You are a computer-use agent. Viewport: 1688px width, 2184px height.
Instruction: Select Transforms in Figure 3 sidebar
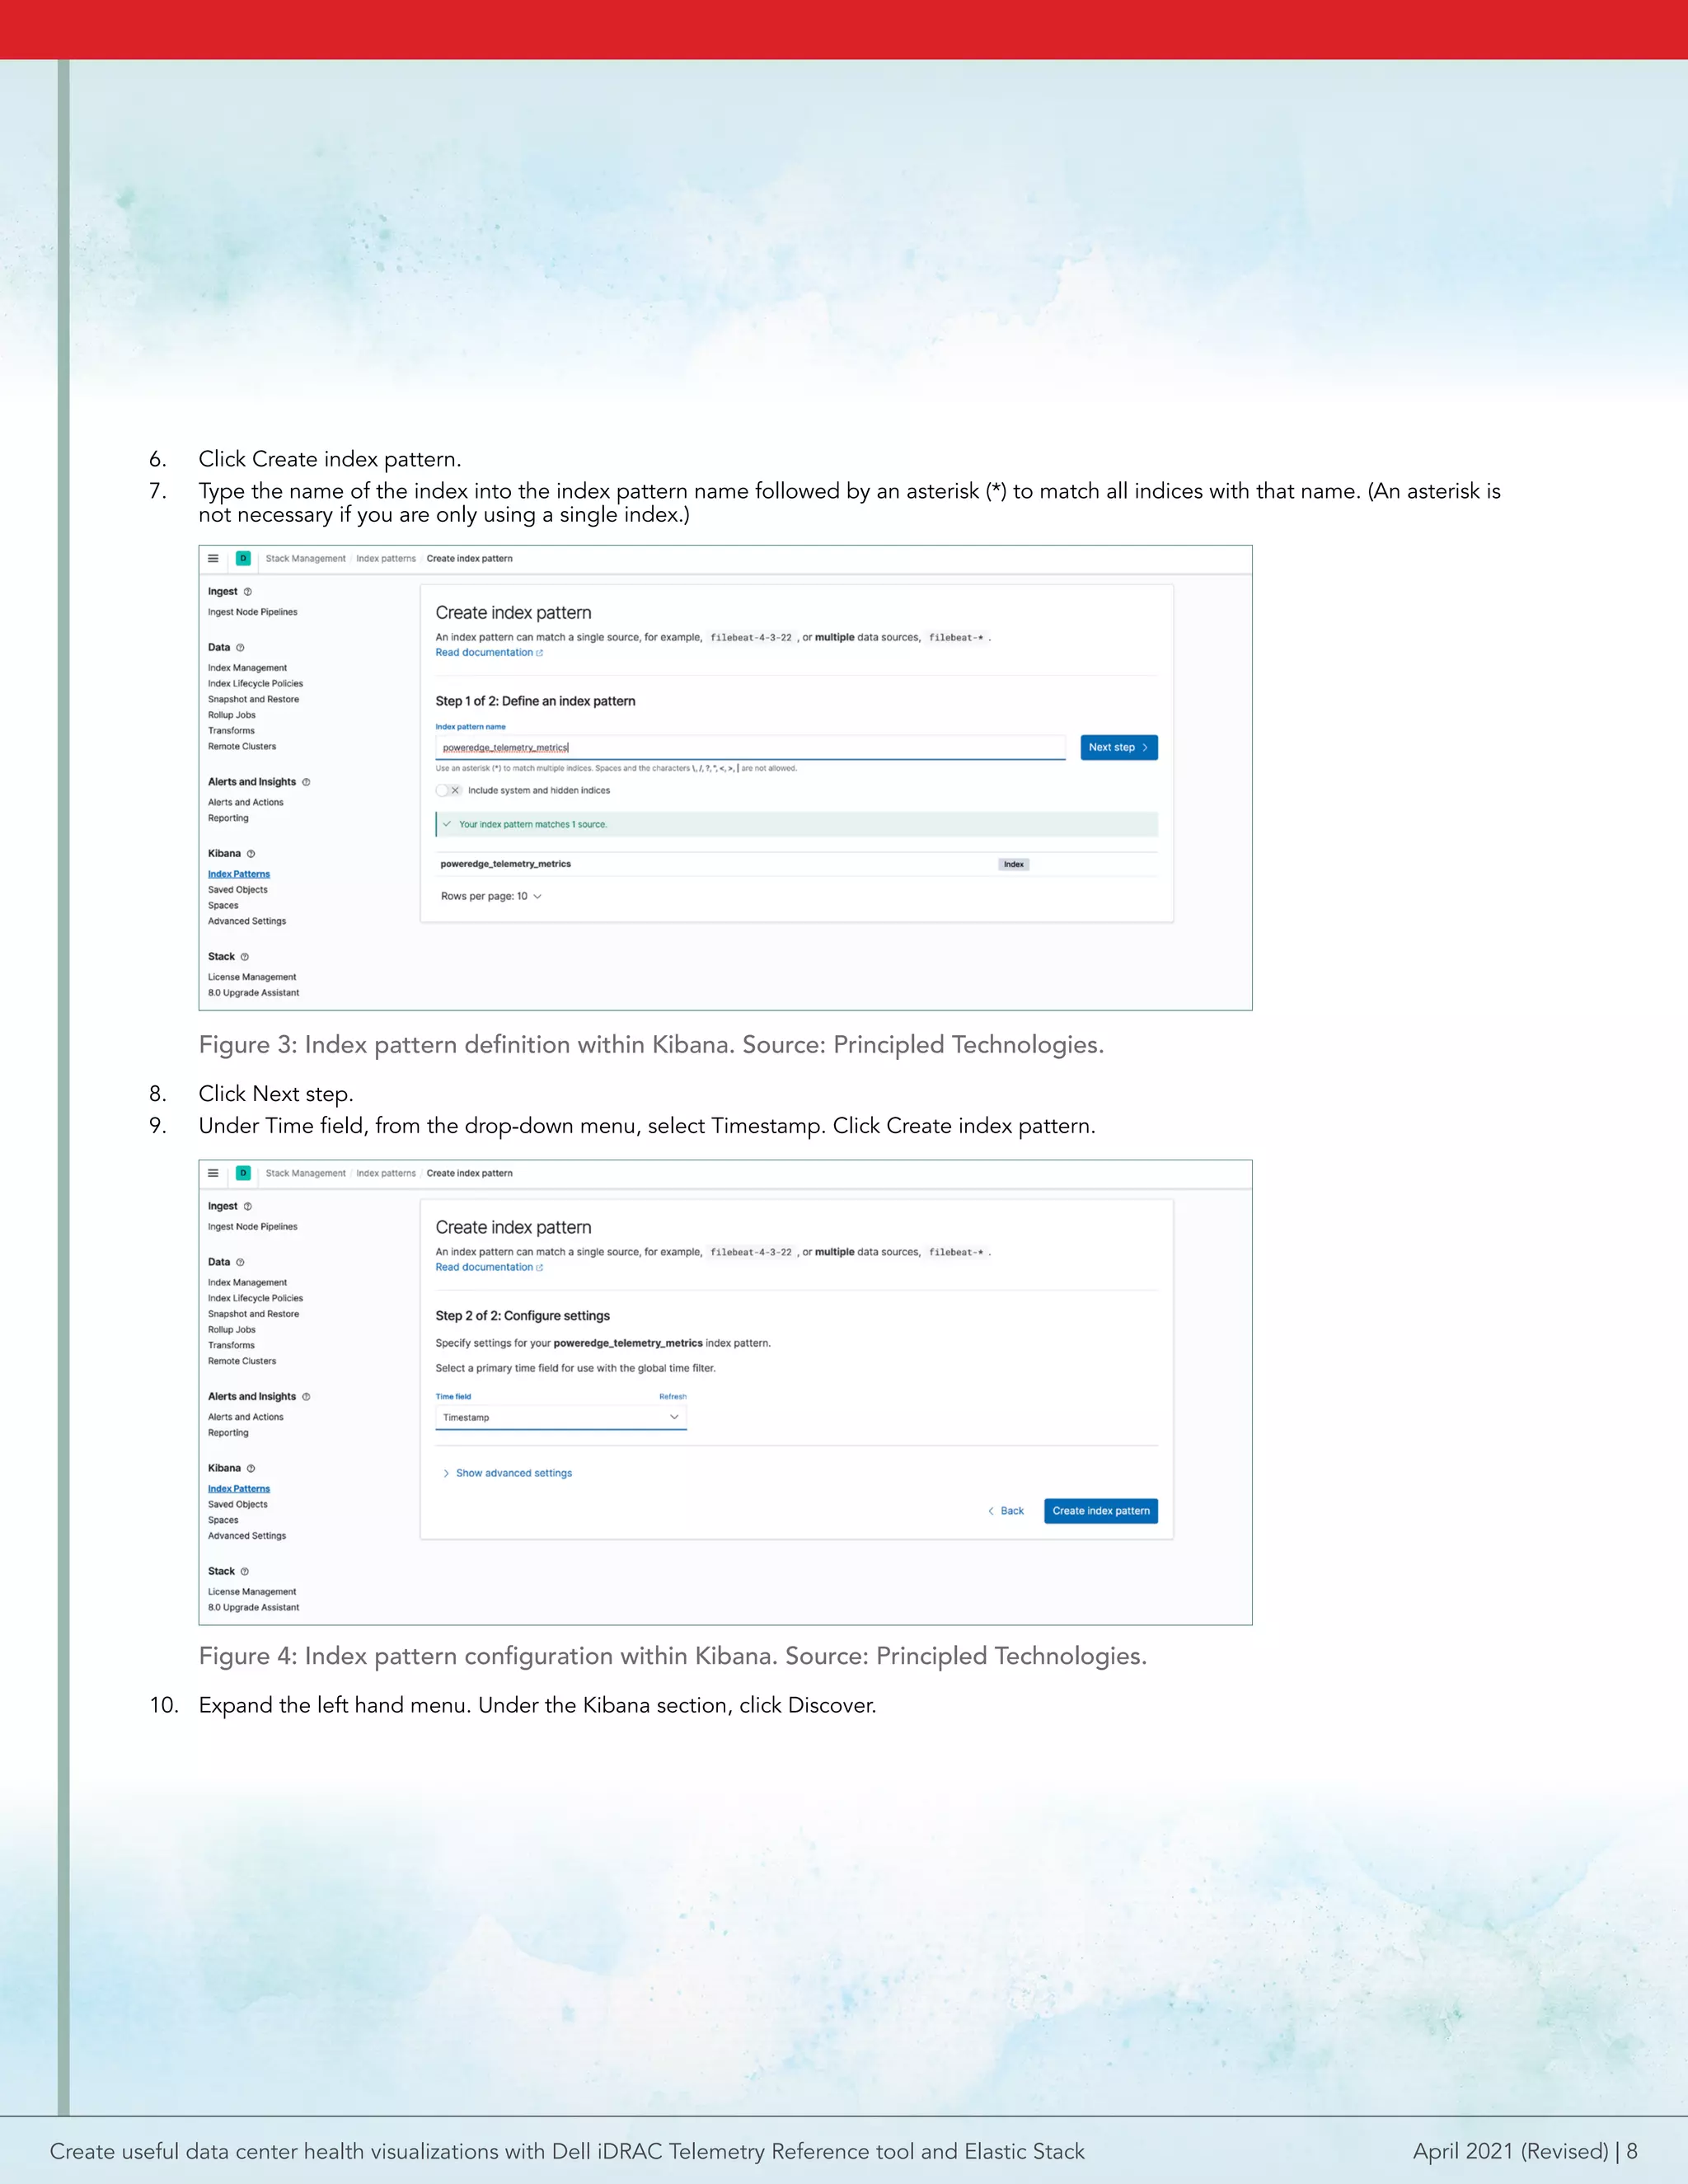[231, 731]
